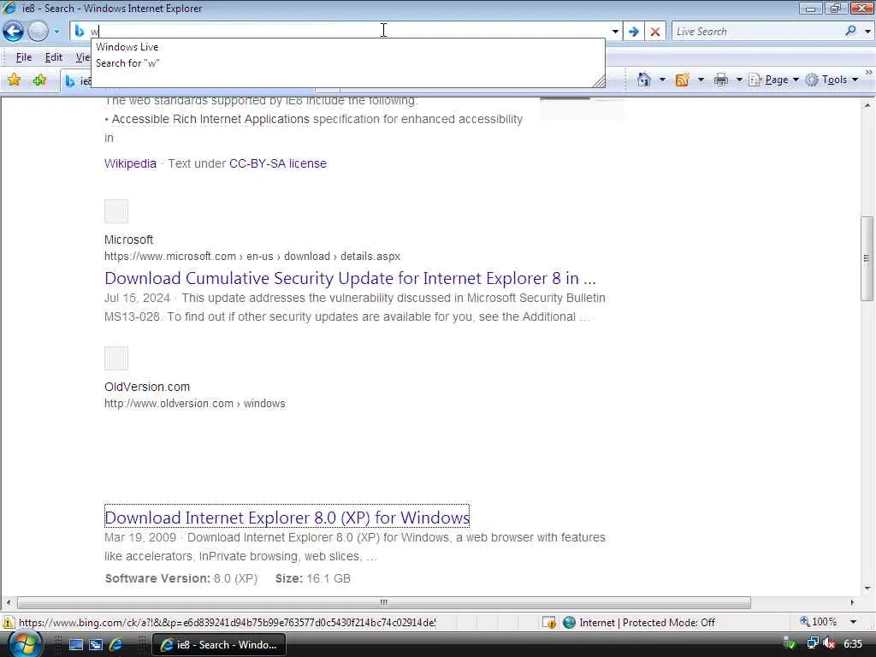Click the Home toolbar icon
The image size is (876, 657).
644,80
